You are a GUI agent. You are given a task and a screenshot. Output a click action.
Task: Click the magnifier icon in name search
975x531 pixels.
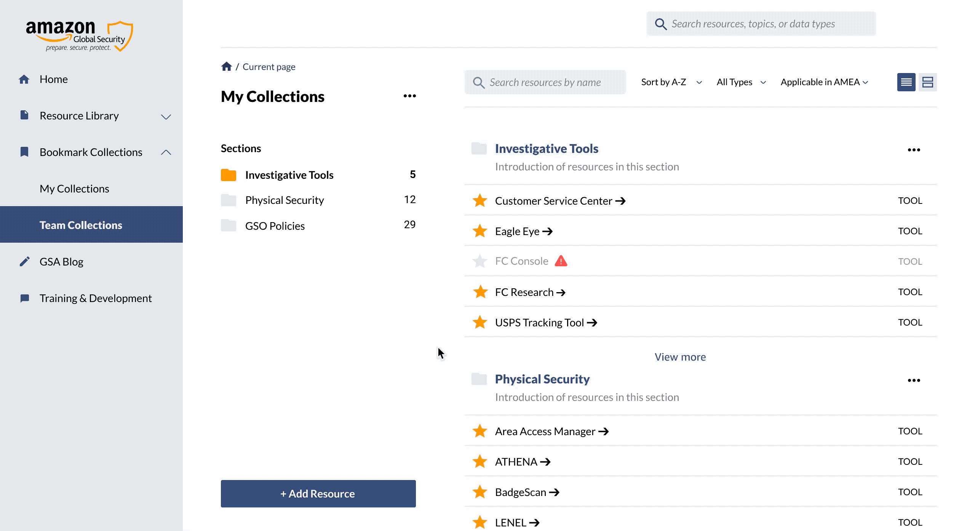[x=478, y=83]
